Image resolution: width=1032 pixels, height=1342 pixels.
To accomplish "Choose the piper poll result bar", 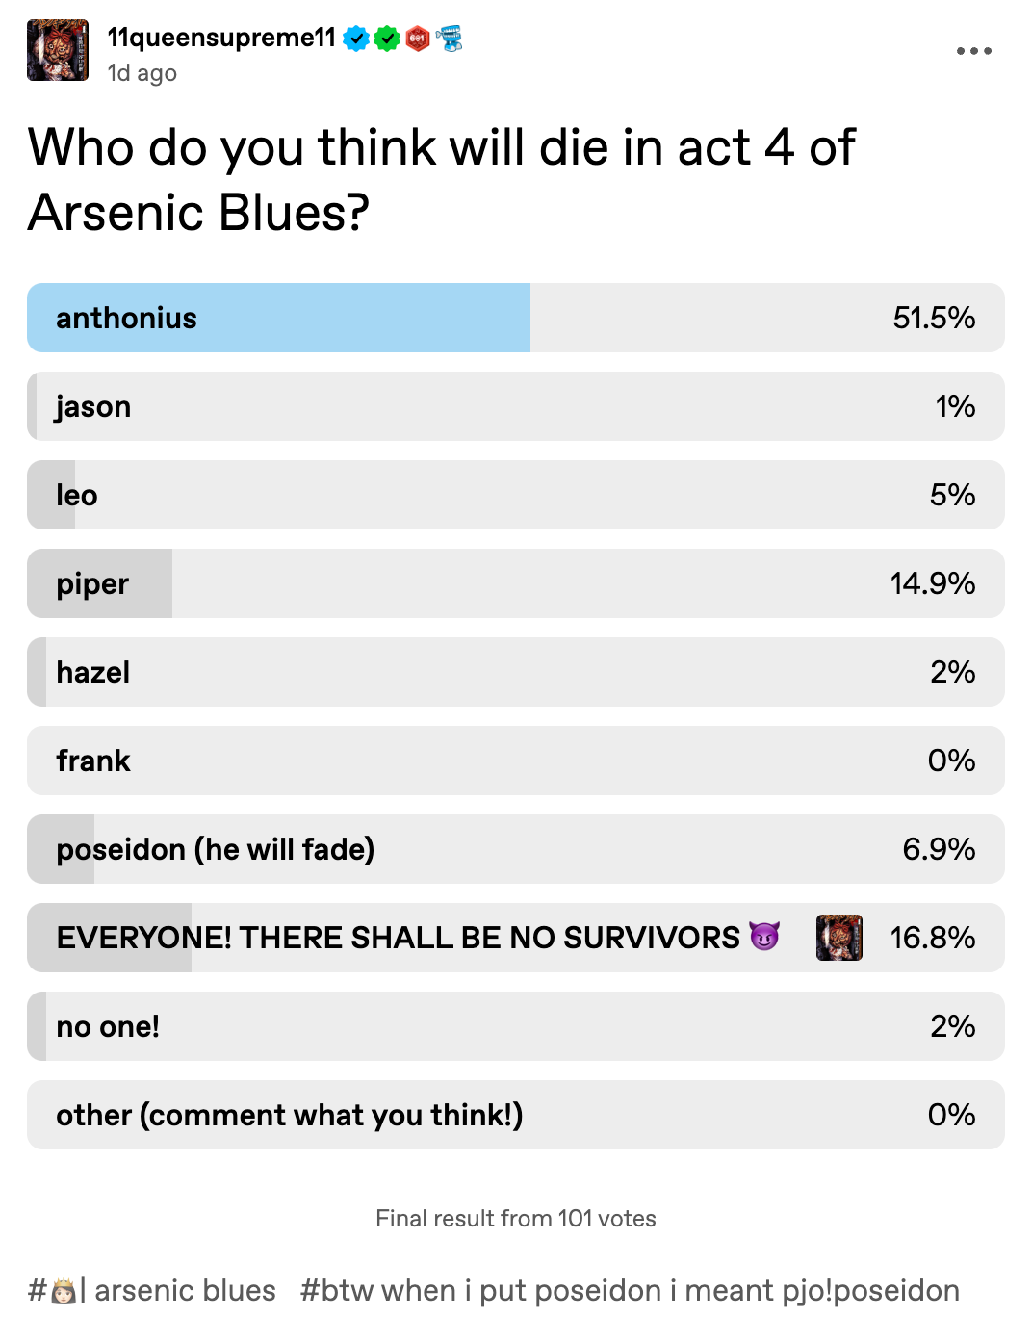I will tap(516, 583).
